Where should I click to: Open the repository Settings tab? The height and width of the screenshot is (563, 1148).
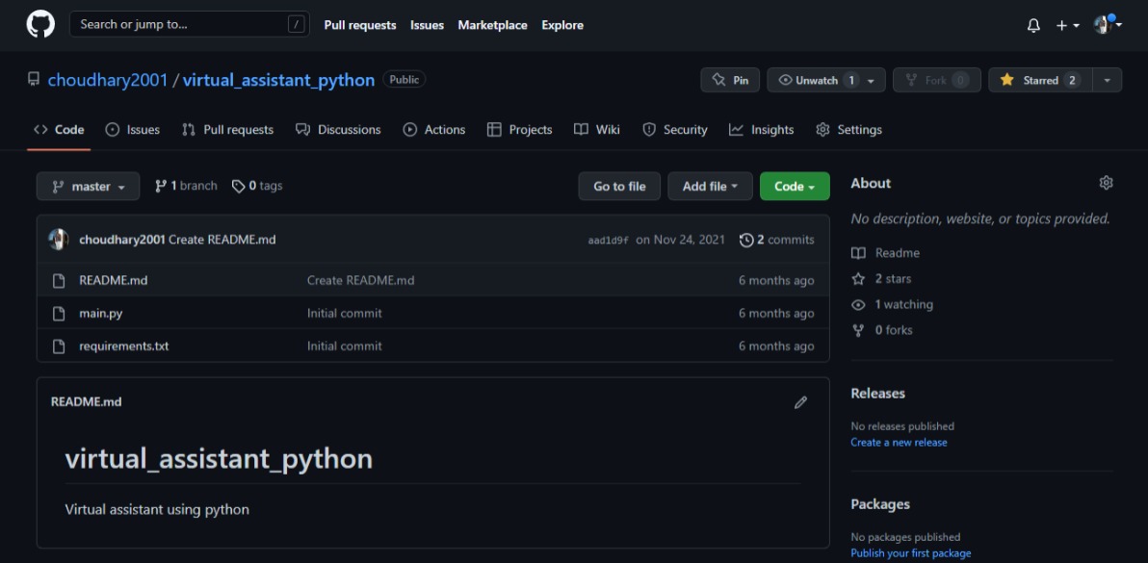[849, 129]
